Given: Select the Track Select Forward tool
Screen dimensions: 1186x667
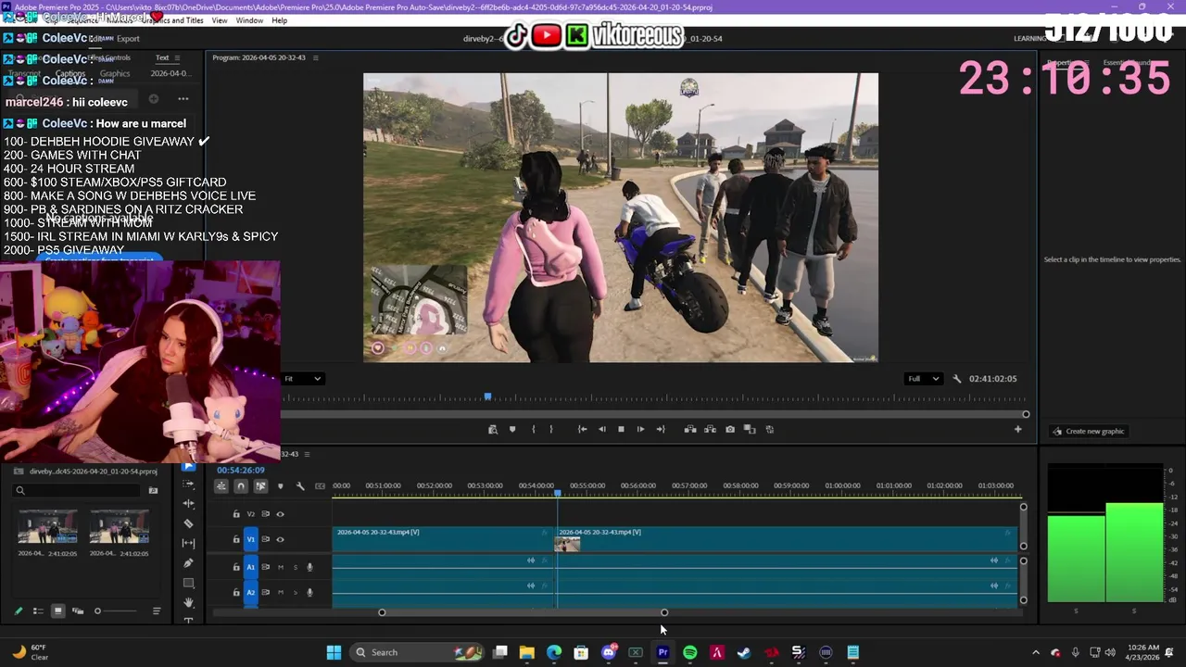Looking at the screenshot, I should (x=189, y=485).
